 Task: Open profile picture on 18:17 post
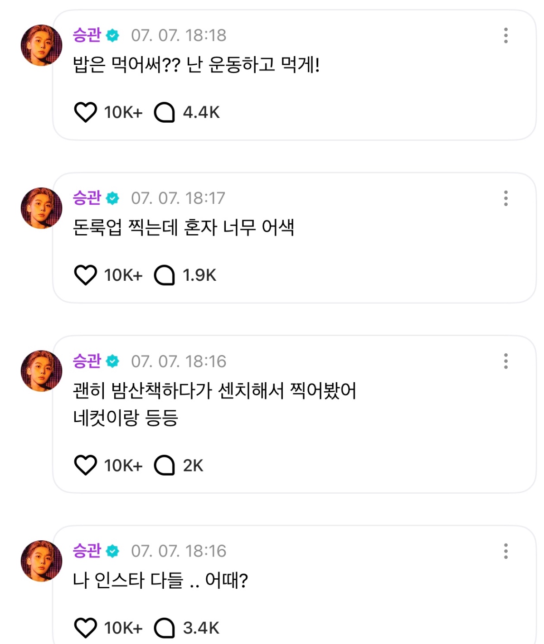tap(41, 208)
